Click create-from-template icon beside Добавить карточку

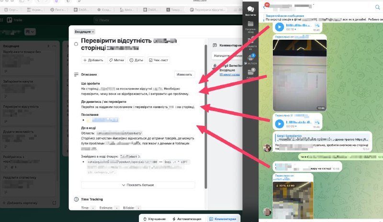click(x=54, y=203)
